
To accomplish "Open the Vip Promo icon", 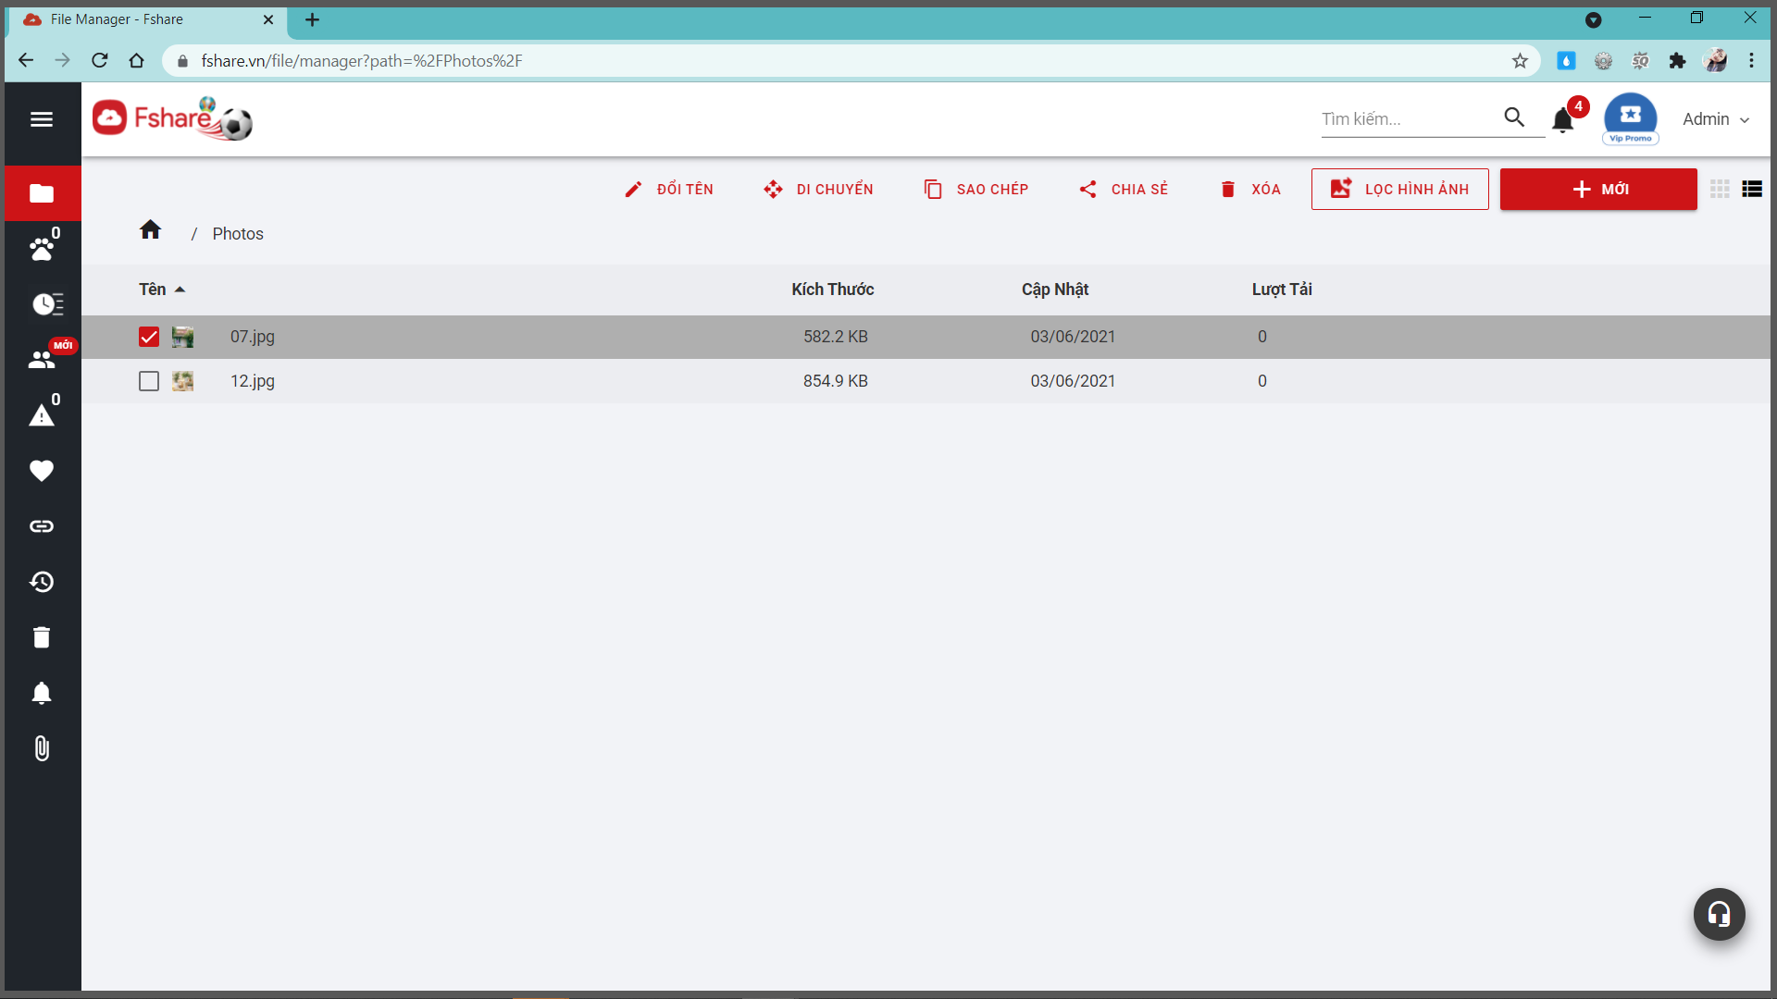I will coord(1630,117).
